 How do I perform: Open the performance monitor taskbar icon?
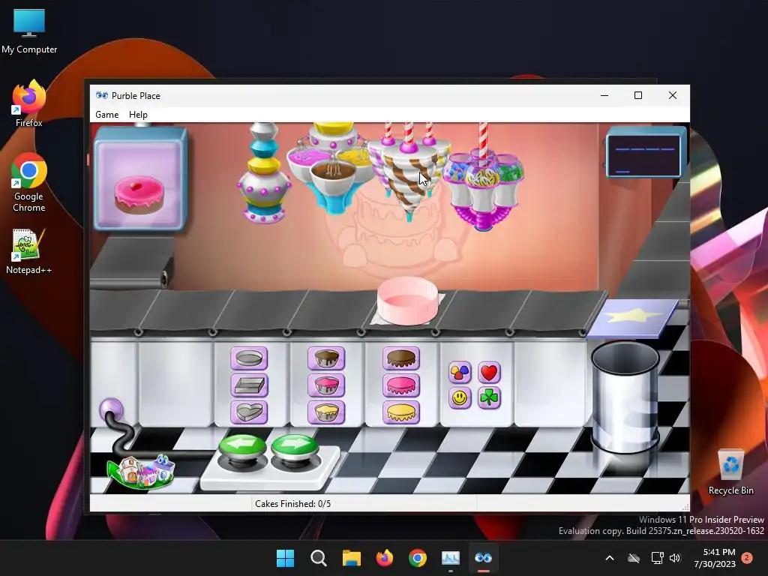point(450,558)
